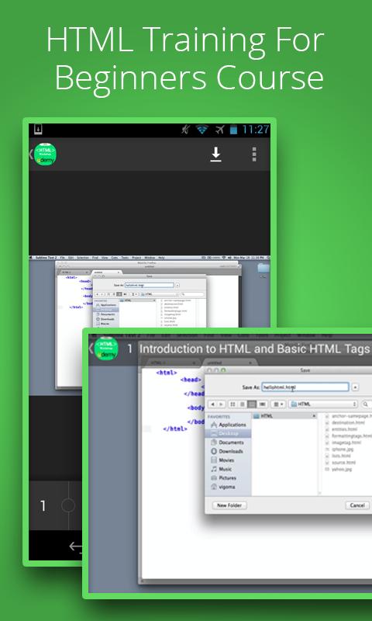Select Desktop in enlarged Save dialog sidebar
The width and height of the screenshot is (372, 621).
coord(229,433)
